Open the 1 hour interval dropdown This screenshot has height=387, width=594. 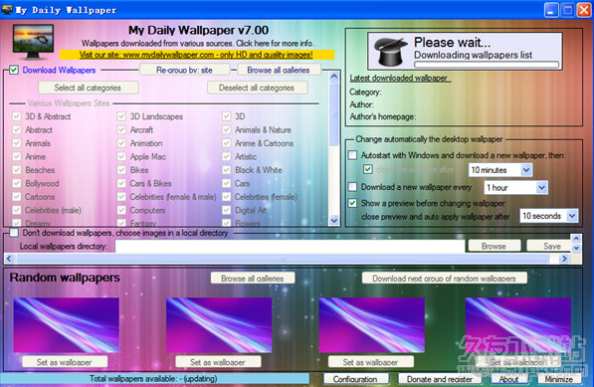[x=516, y=187]
